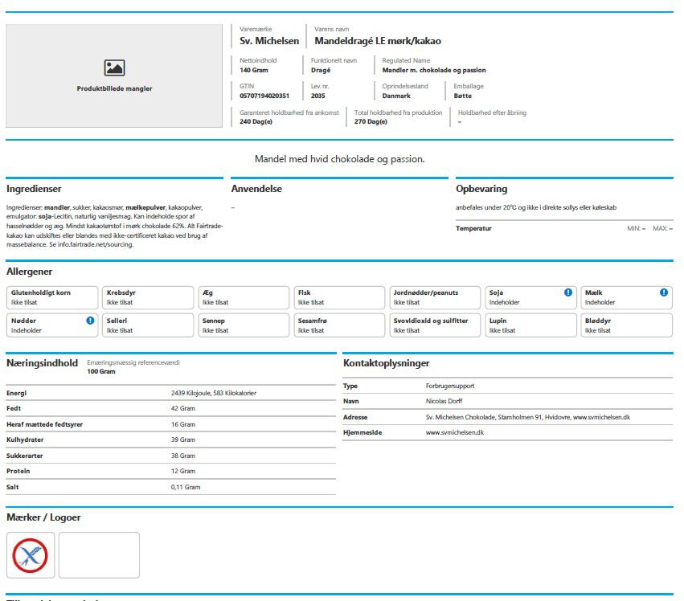The height and width of the screenshot is (601, 684).
Task: Click the info icon on Mælk allergen
Action: pyautogui.click(x=663, y=292)
